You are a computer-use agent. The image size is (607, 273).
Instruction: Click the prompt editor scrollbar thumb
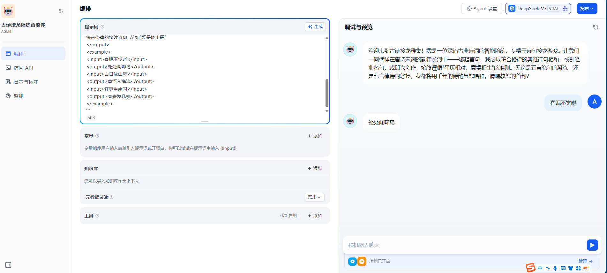[x=327, y=93]
